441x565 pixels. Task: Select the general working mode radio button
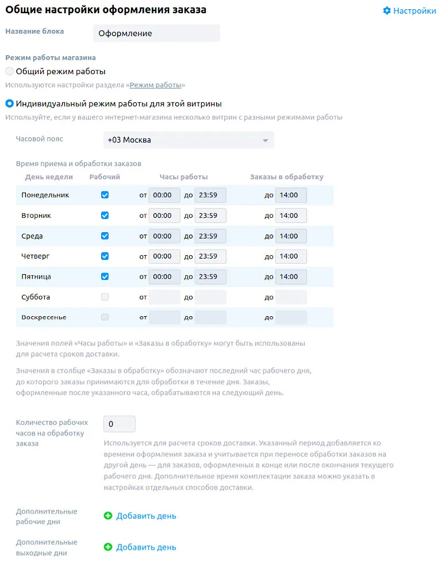click(x=10, y=72)
